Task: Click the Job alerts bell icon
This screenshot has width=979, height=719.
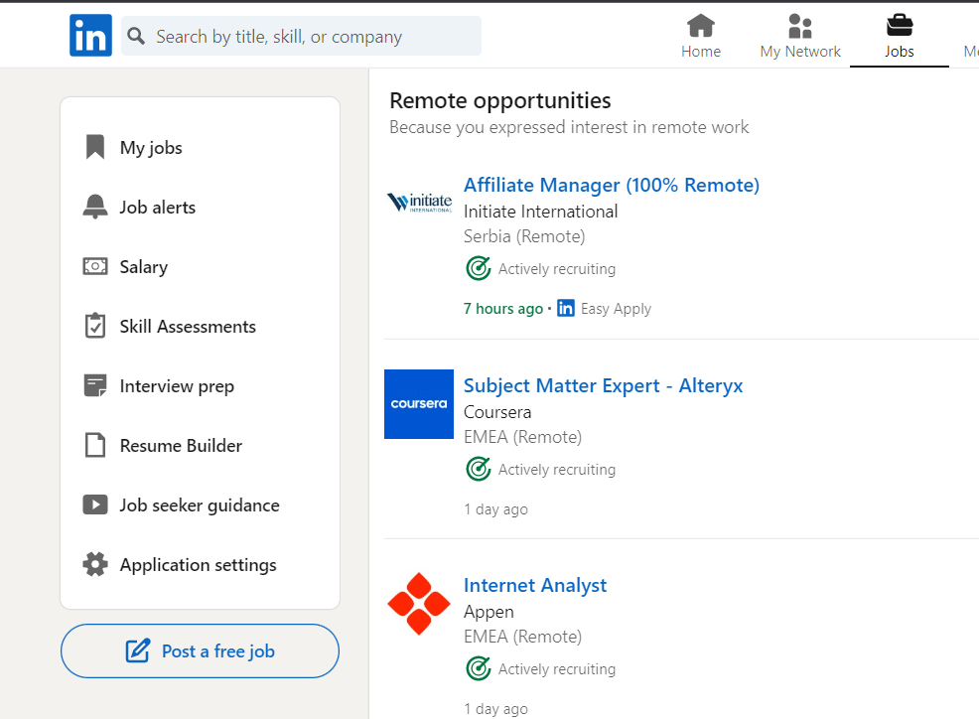Action: [95, 207]
